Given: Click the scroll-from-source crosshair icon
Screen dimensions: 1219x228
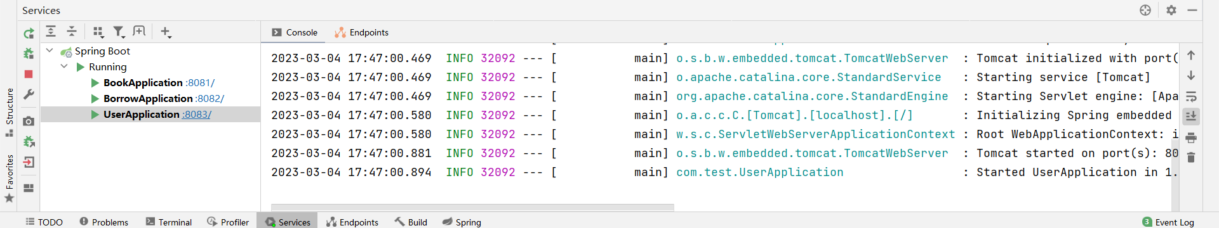Looking at the screenshot, I should tap(1145, 10).
